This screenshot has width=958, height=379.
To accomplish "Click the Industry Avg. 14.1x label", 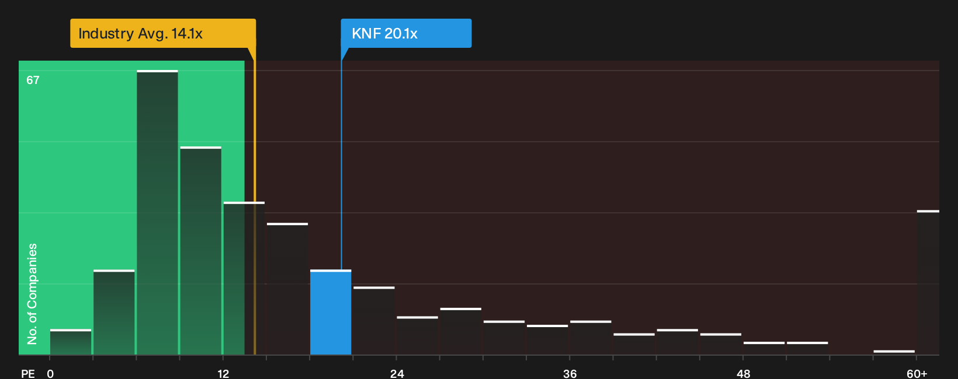I will (163, 33).
